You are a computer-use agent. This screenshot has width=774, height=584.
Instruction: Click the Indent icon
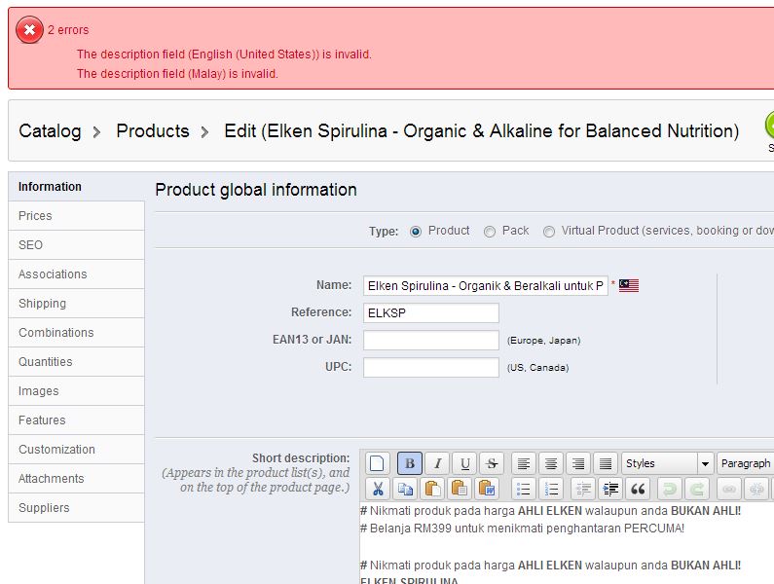(610, 490)
